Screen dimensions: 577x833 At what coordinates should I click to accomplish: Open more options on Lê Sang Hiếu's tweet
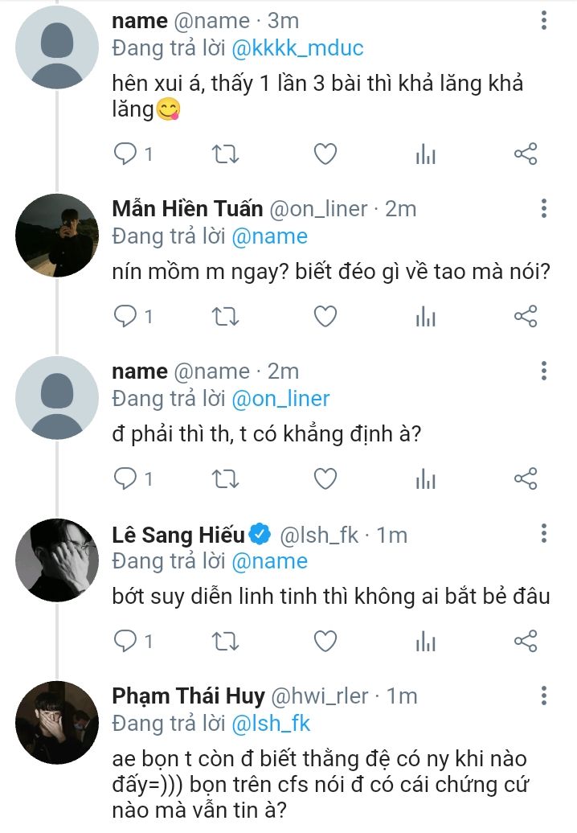pyautogui.click(x=544, y=534)
